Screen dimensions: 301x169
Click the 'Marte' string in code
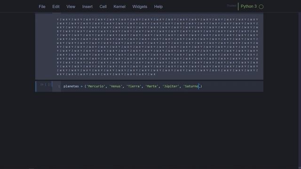pyautogui.click(x=151, y=86)
